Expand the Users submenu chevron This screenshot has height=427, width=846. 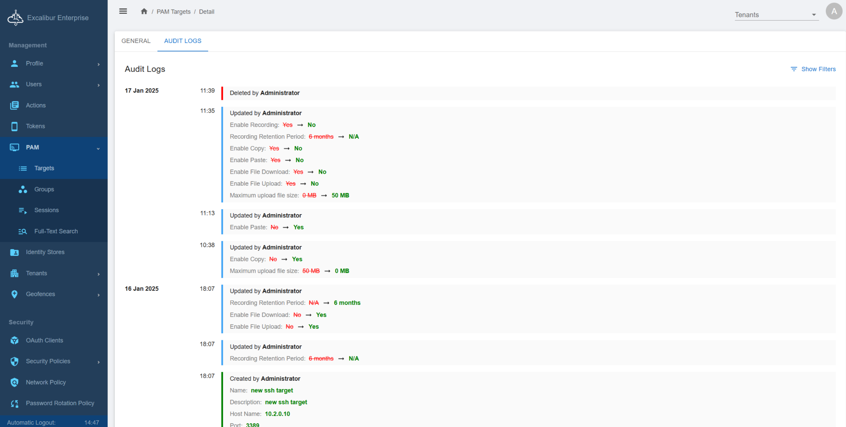pyautogui.click(x=98, y=85)
